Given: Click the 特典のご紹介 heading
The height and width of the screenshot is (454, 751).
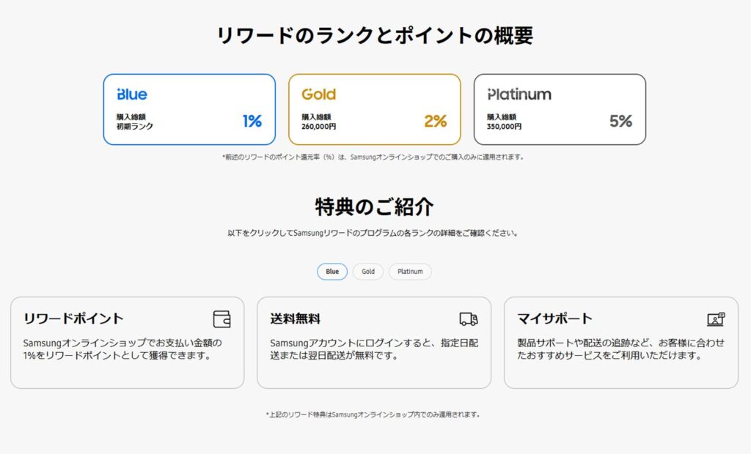Looking at the screenshot, I should [375, 206].
